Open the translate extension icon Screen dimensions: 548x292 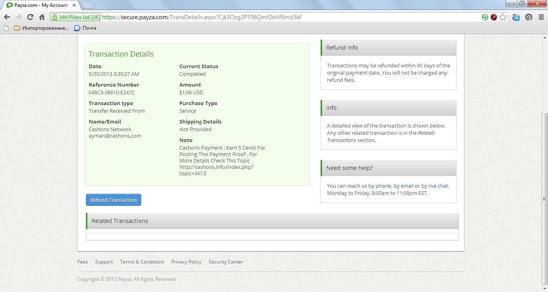point(516,17)
